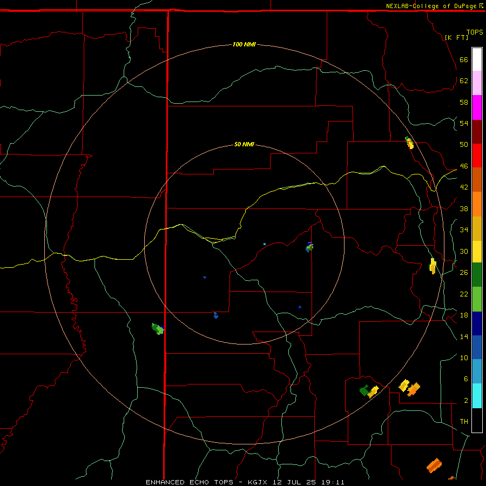Select the gold legend segment
Viewport: 486px width, 486px height.
tap(477, 228)
